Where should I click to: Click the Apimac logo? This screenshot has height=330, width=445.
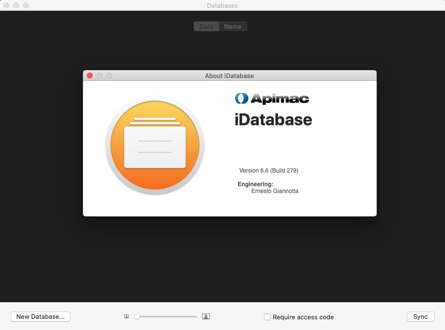coord(272,98)
